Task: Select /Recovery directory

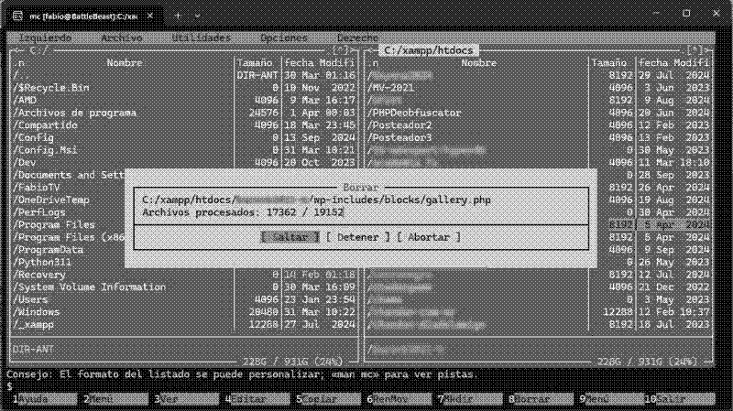Action: click(x=39, y=275)
